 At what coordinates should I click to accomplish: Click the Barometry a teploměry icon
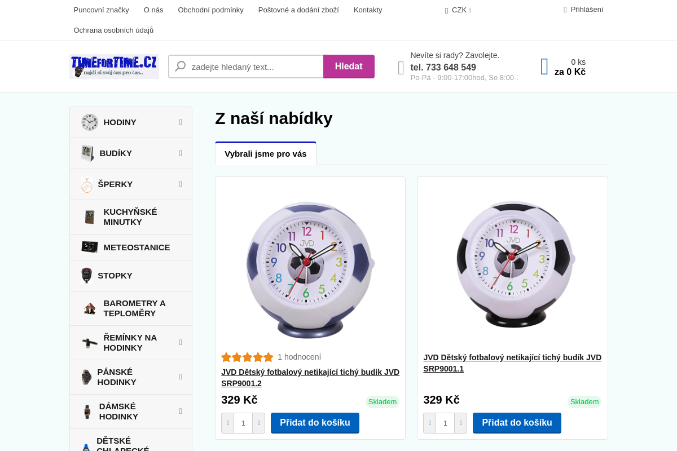[89, 308]
